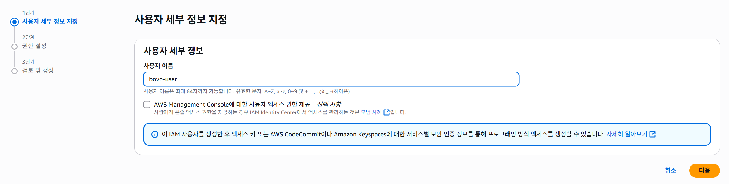This screenshot has width=729, height=184.
Task: Focus the 사용자 이름 input field
Action: pyautogui.click(x=331, y=79)
